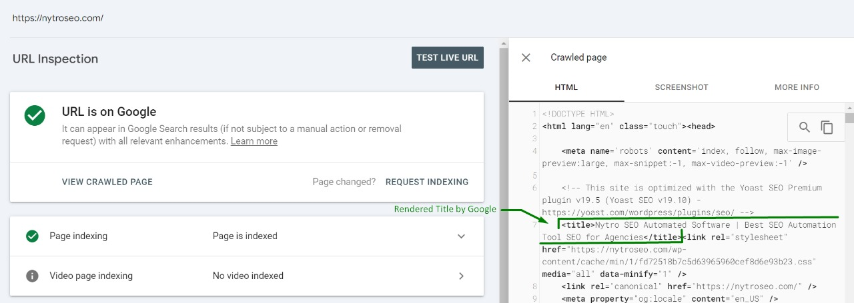Copy the crawled HTML using the copy icon

pyautogui.click(x=827, y=127)
